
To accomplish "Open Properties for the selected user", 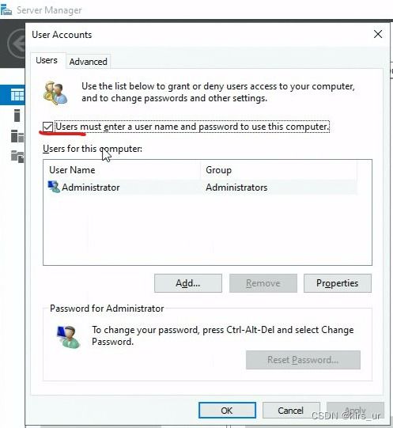I will click(338, 283).
